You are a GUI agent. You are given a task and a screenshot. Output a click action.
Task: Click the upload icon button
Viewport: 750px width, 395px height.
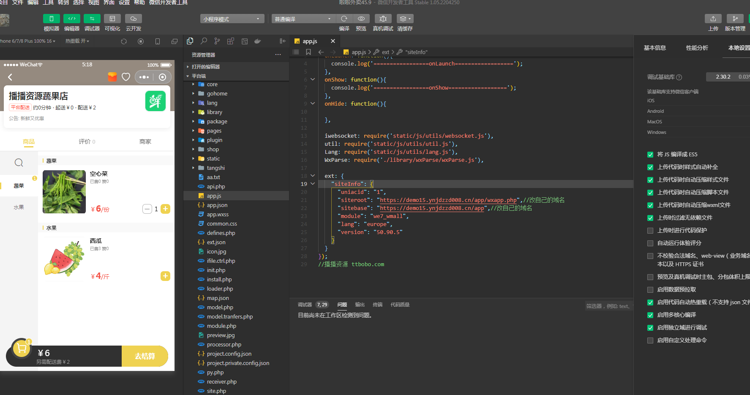(x=713, y=19)
